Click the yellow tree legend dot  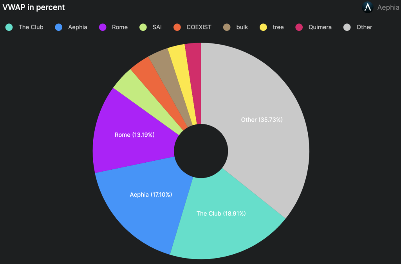263,27
